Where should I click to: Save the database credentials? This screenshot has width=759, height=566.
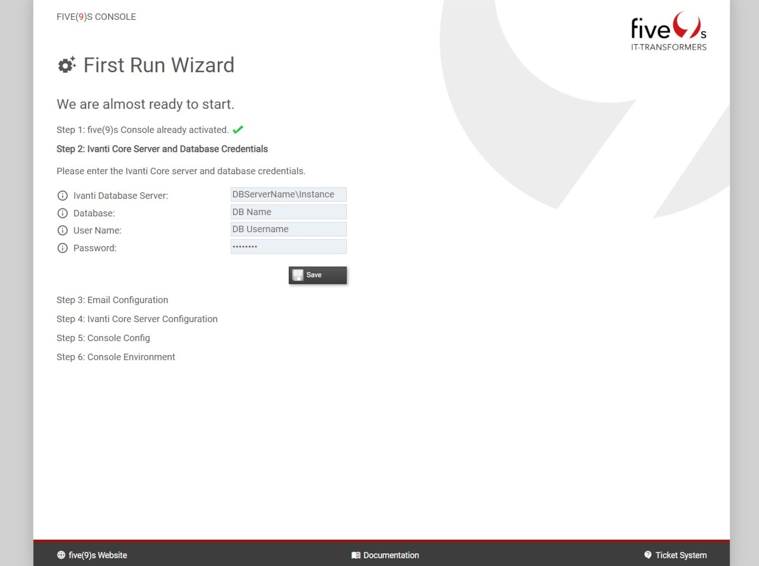click(317, 275)
